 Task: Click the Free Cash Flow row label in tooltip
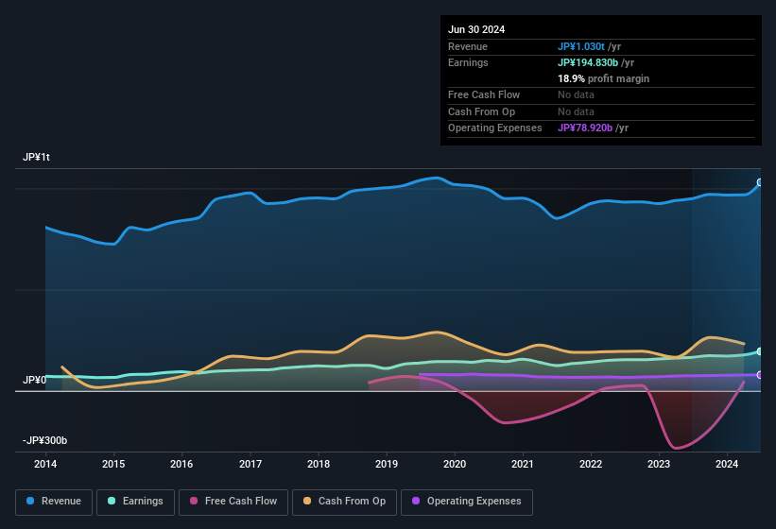click(484, 94)
